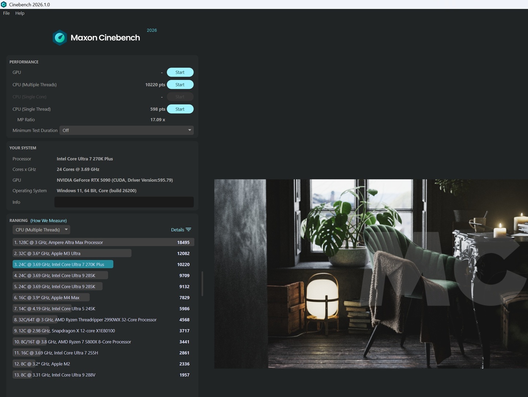
Task: Start the CPU Single Thread test
Action: (x=180, y=109)
